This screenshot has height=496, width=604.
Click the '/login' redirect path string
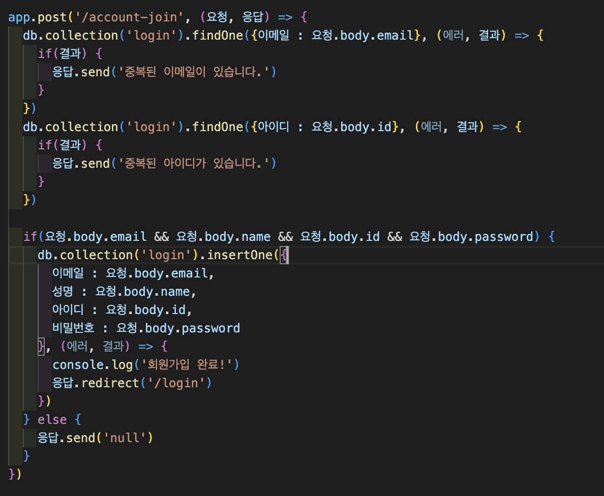pyautogui.click(x=176, y=383)
